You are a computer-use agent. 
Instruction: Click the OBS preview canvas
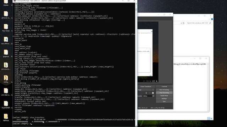click(x=148, y=52)
